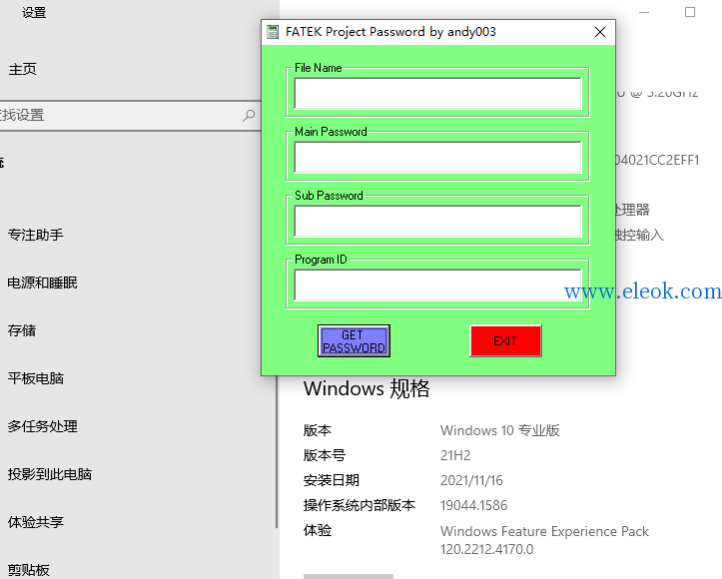Screen dimensions: 722x579
Task: Click the Windows Feature Experience Pack text
Action: pyautogui.click(x=544, y=531)
